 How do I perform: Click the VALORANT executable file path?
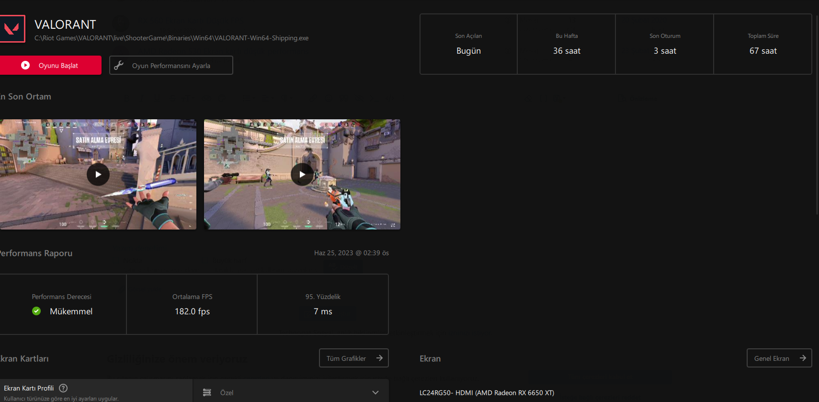click(171, 38)
